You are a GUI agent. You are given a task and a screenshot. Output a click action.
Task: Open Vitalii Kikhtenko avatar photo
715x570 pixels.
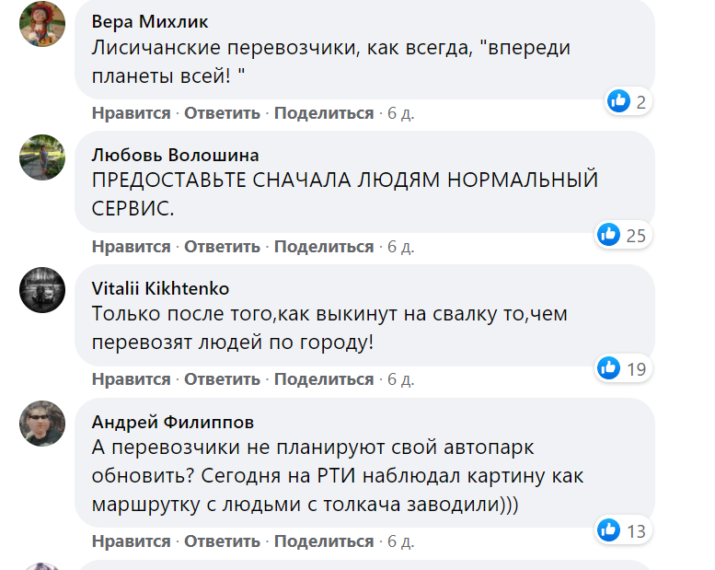pos(42,291)
